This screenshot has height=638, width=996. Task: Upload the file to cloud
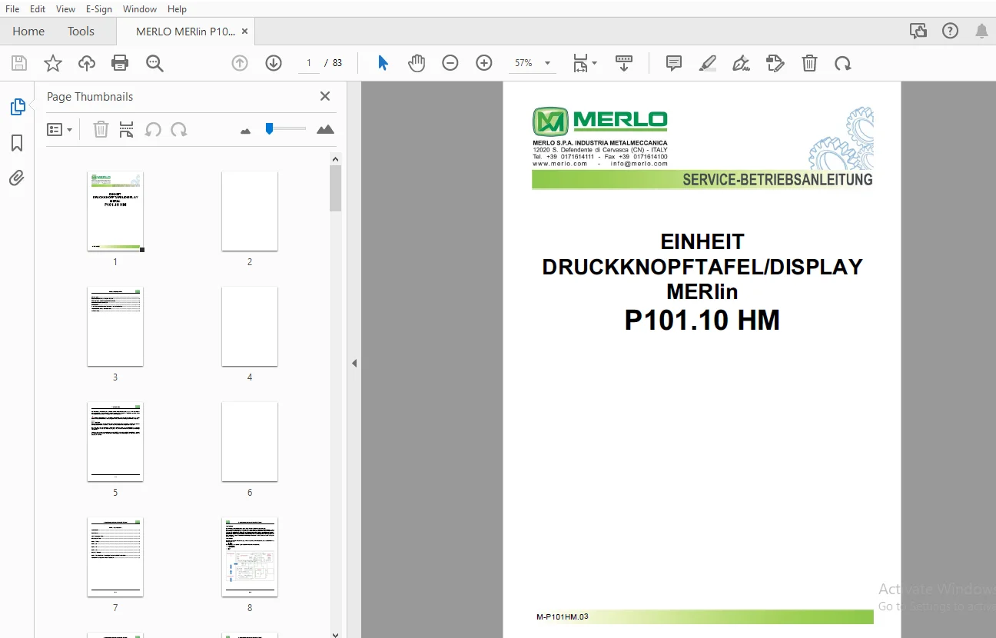point(87,63)
